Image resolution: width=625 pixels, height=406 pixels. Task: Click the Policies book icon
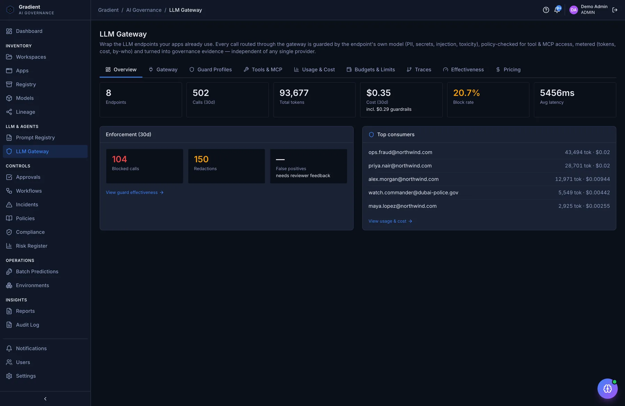click(x=9, y=218)
